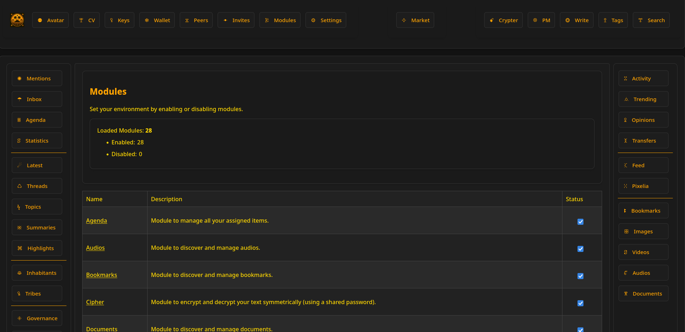The image size is (685, 332).
Task: Click Cipher module description text
Action: point(263,302)
